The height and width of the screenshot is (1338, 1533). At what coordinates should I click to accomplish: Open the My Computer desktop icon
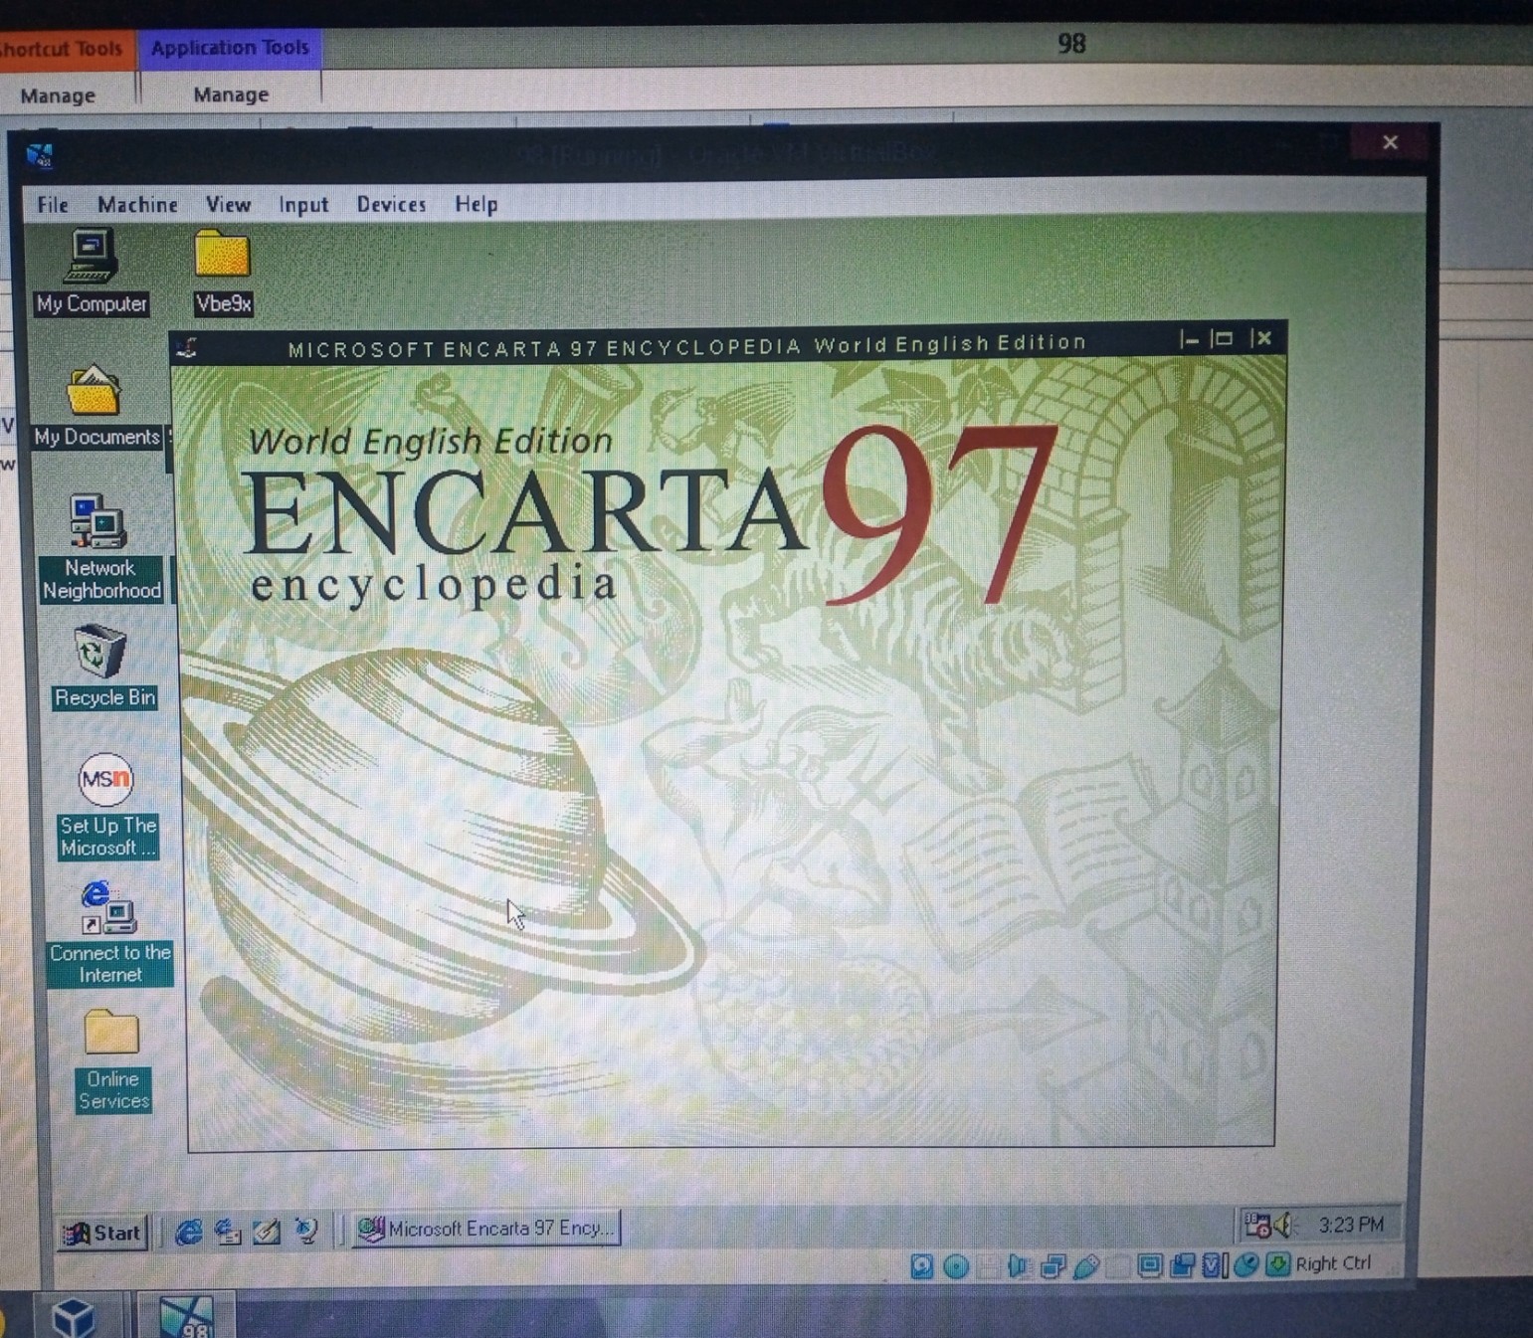[91, 272]
